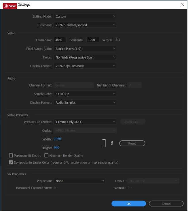This screenshot has height=211, width=188.
Task: Open the Pixel Aspect Ratio dropdown
Action: coord(85,49)
